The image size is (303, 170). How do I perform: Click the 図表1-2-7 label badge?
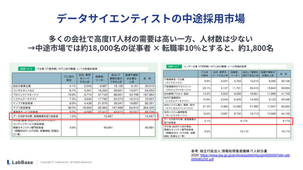point(173,67)
